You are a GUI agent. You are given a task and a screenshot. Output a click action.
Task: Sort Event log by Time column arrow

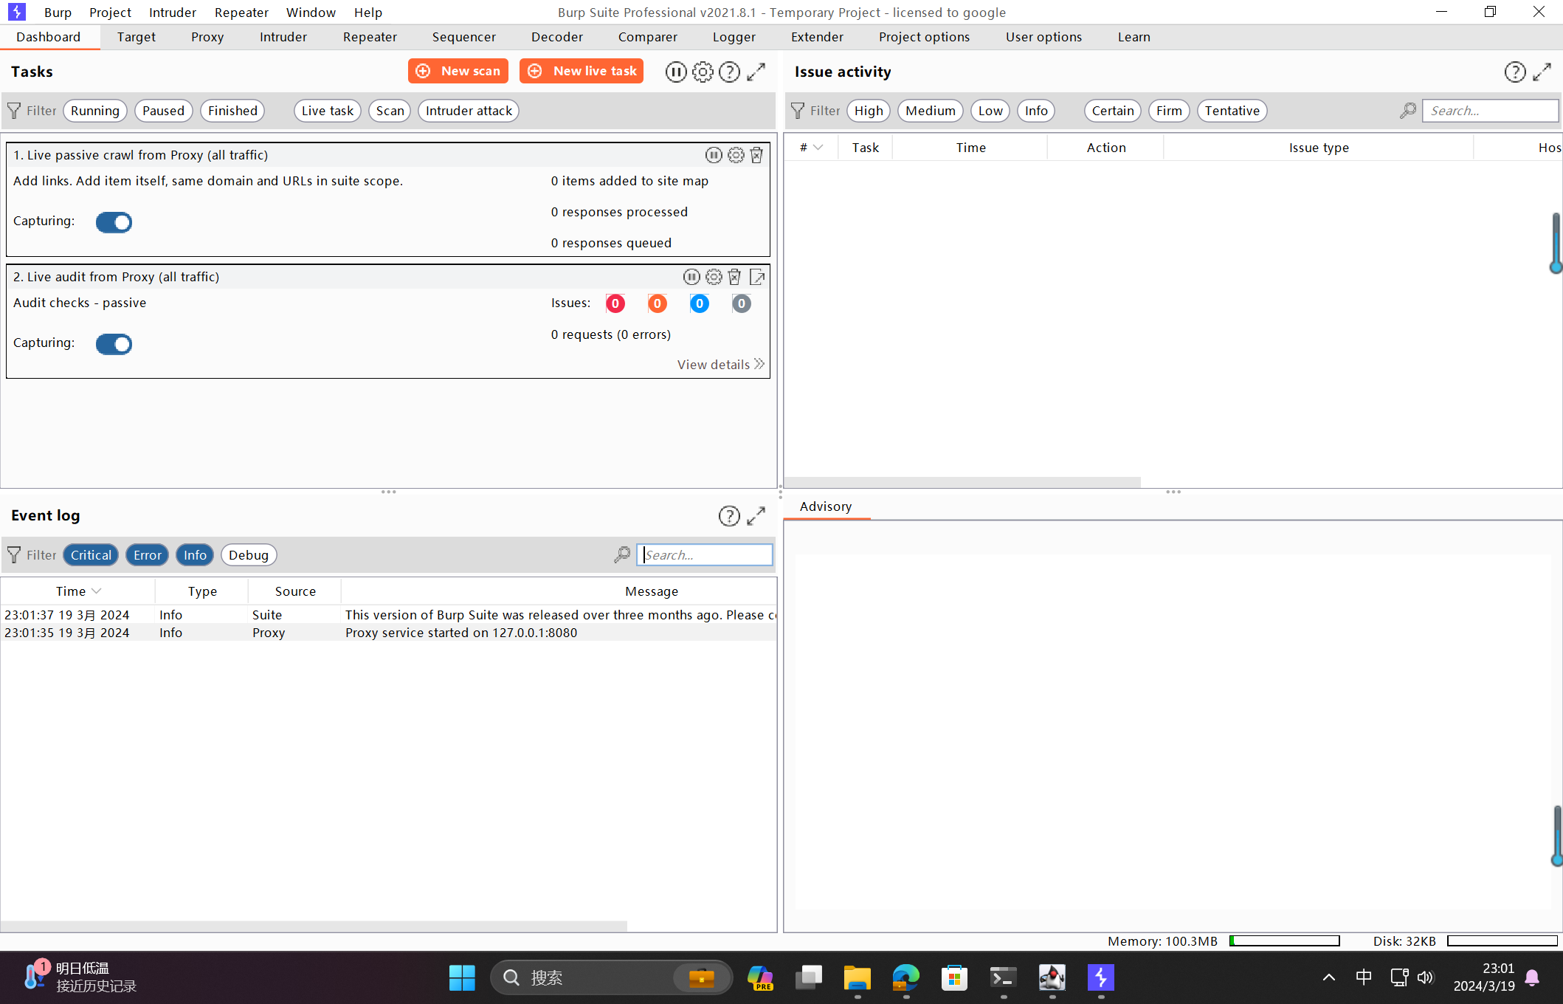(96, 591)
